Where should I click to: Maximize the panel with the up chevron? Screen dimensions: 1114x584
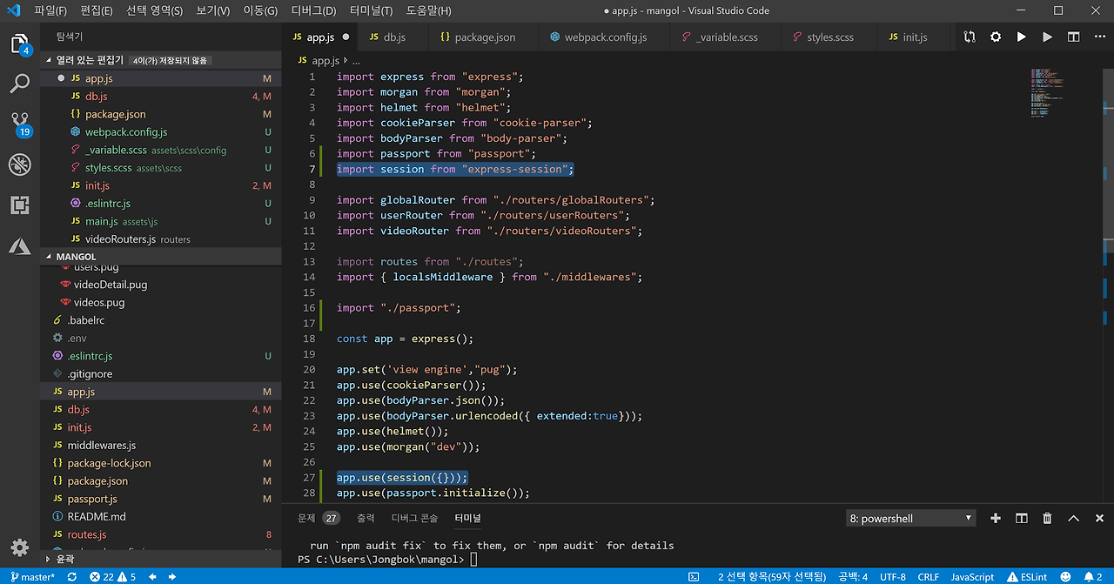click(1074, 518)
